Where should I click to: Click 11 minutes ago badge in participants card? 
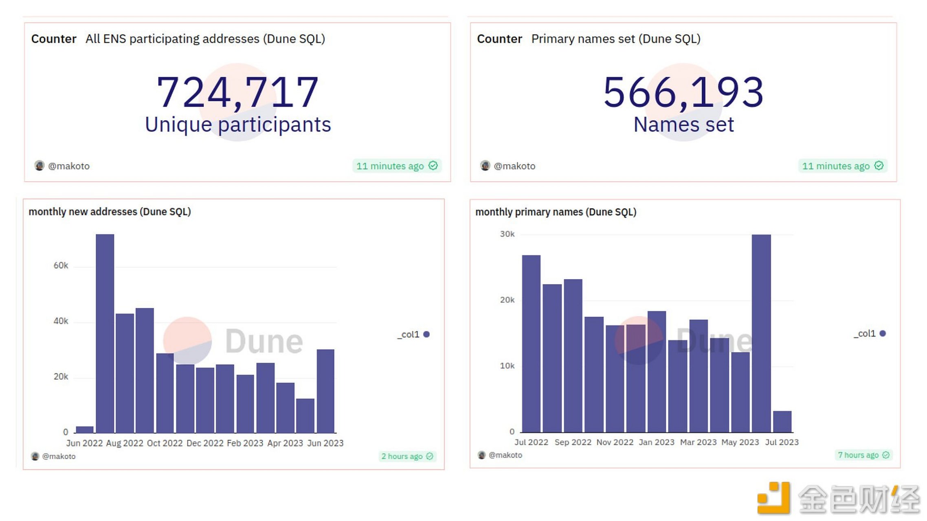tap(397, 166)
